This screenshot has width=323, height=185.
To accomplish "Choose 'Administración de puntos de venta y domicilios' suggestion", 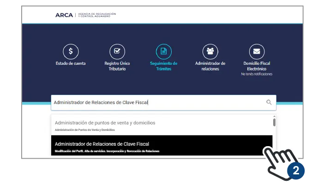I will (x=105, y=123).
